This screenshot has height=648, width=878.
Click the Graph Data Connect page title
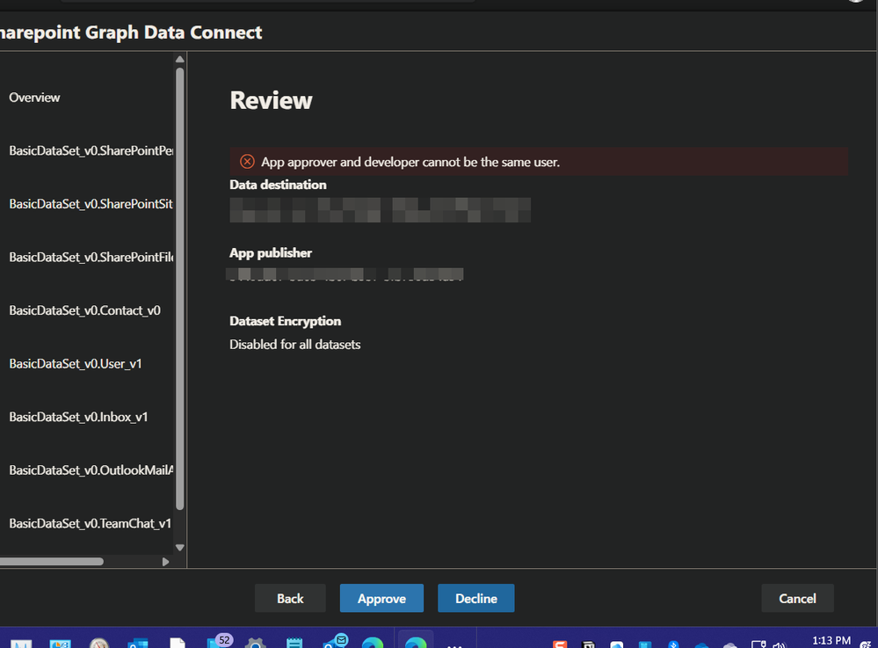click(x=131, y=33)
